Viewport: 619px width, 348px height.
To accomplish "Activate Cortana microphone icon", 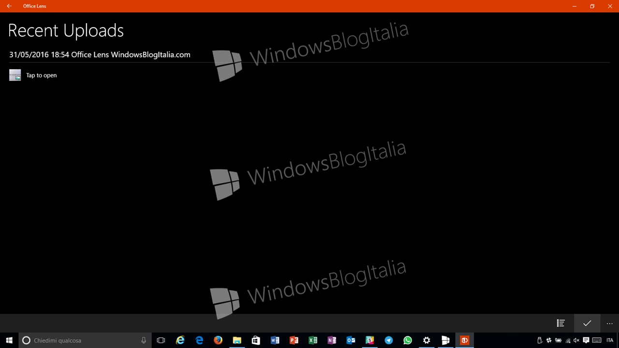I will click(x=144, y=340).
